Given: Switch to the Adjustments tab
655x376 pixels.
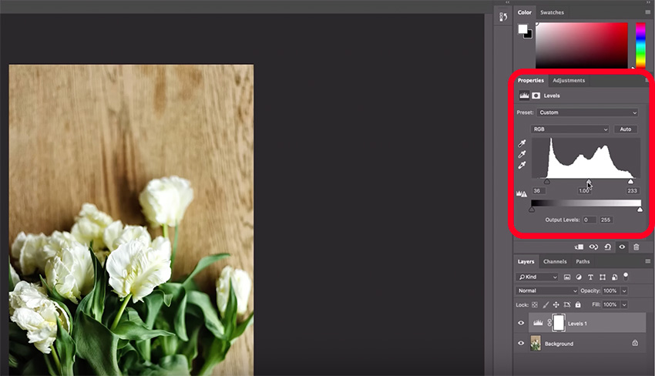Looking at the screenshot, I should point(569,80).
